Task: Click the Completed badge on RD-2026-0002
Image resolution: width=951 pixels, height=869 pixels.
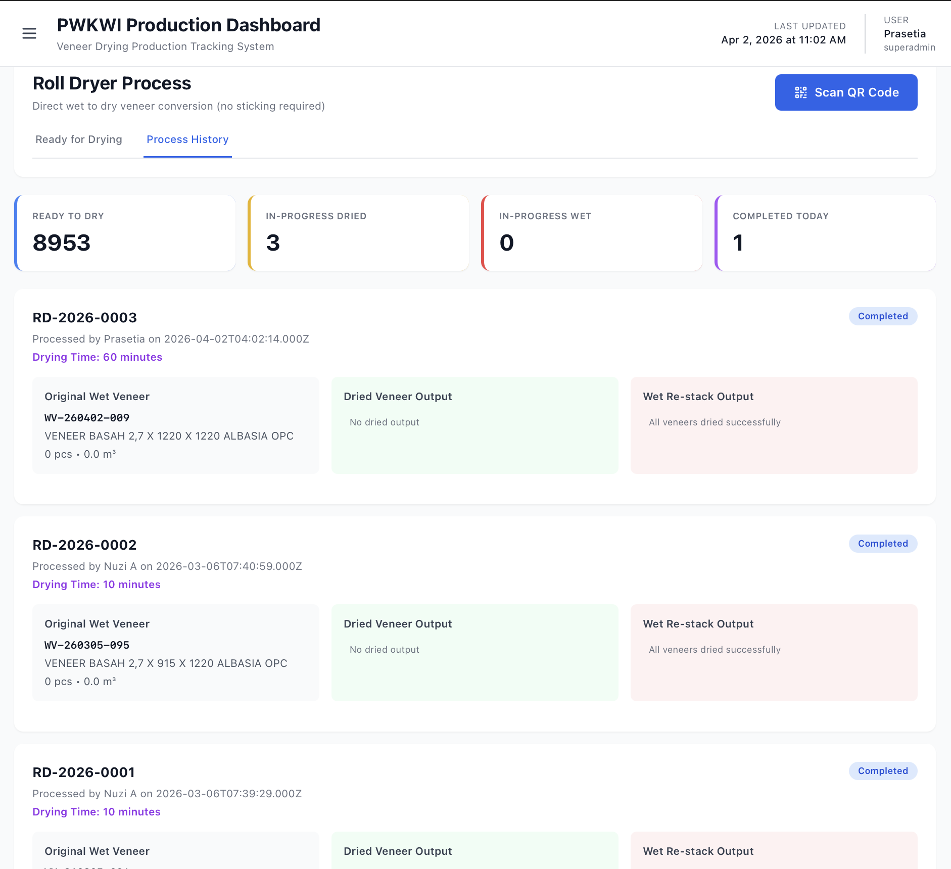Action: click(883, 544)
